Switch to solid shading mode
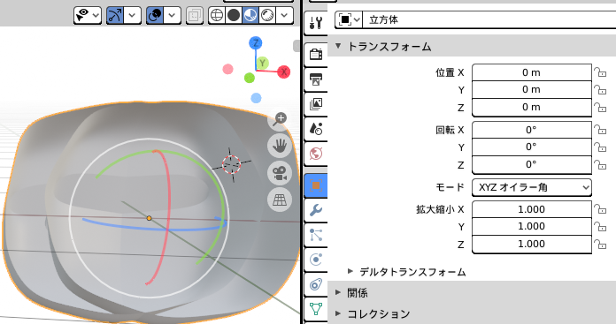 [x=234, y=16]
